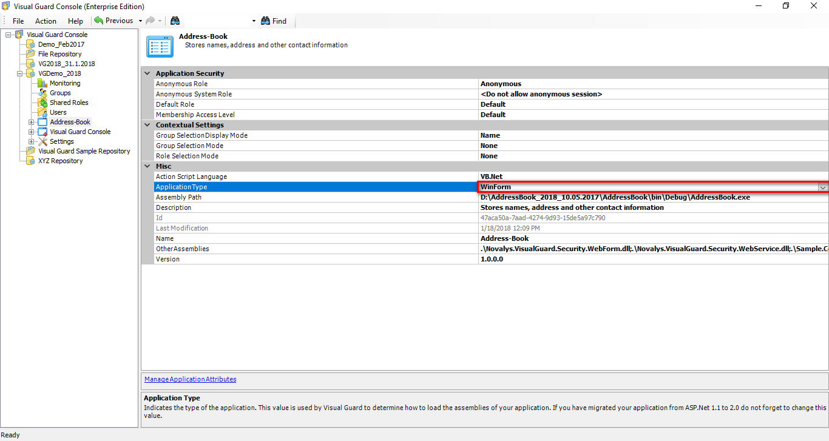Click the Manage Application Attributes link
This screenshot has height=441, width=829.
190,379
